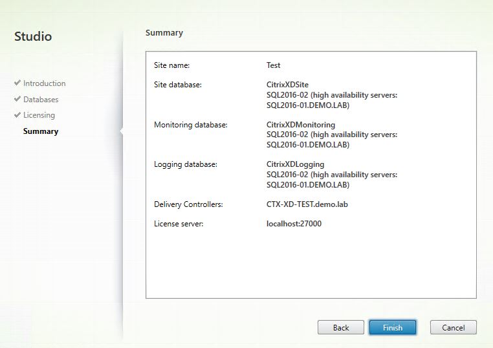Click the Databases checkmark icon
The image size is (493, 348).
17,99
